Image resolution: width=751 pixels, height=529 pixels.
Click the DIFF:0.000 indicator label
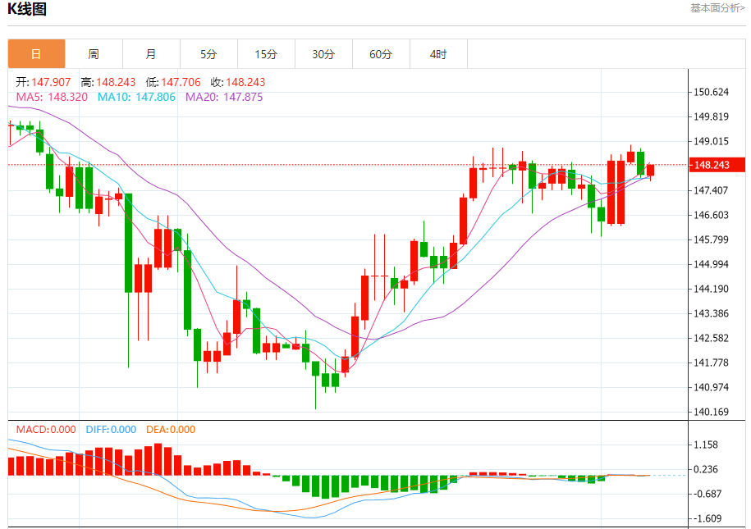pos(111,430)
